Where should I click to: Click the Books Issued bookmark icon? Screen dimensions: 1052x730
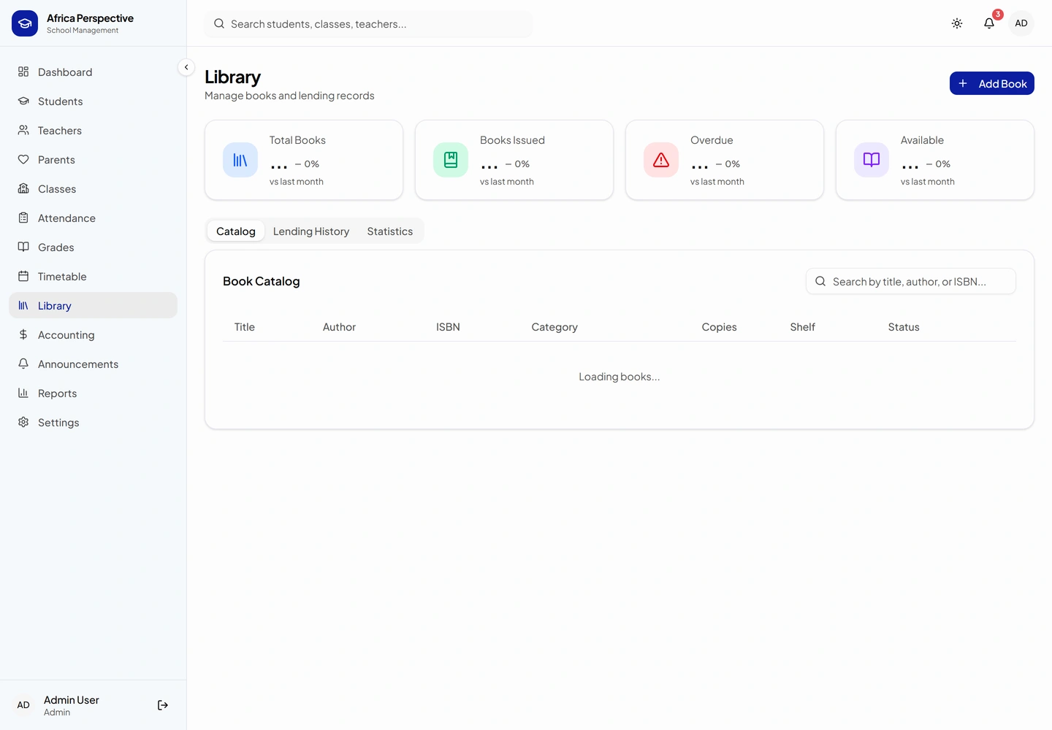click(451, 160)
